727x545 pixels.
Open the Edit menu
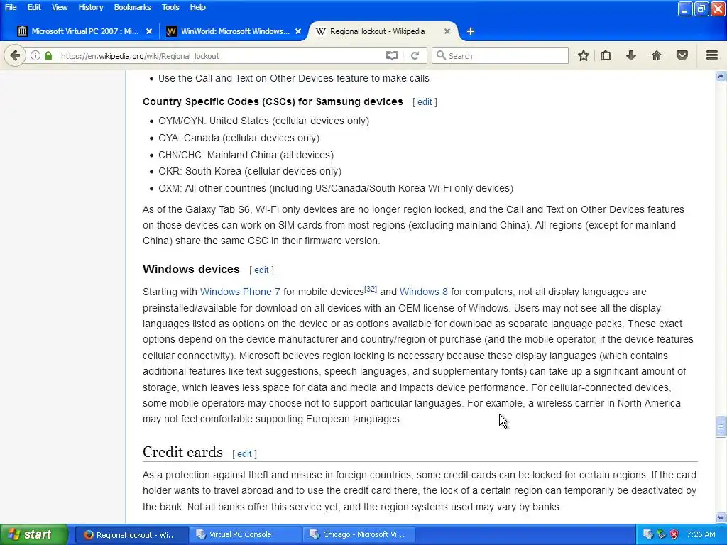click(x=34, y=7)
